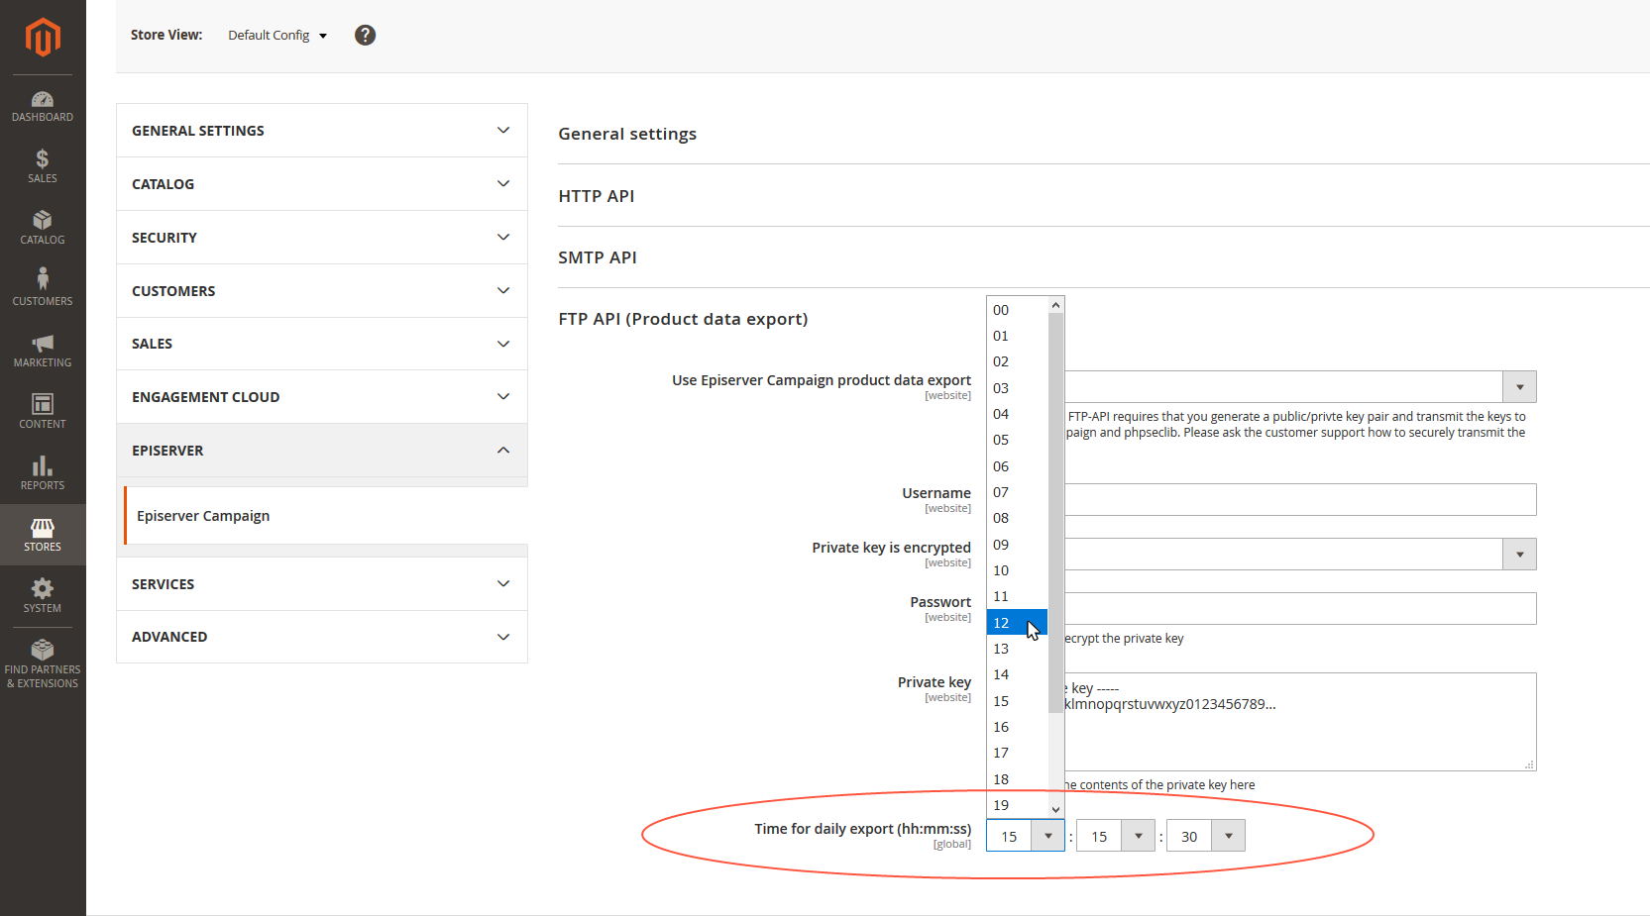Screen dimensions: 1650x916
Task: Close the hours dropdown showing 15
Action: point(1026,836)
